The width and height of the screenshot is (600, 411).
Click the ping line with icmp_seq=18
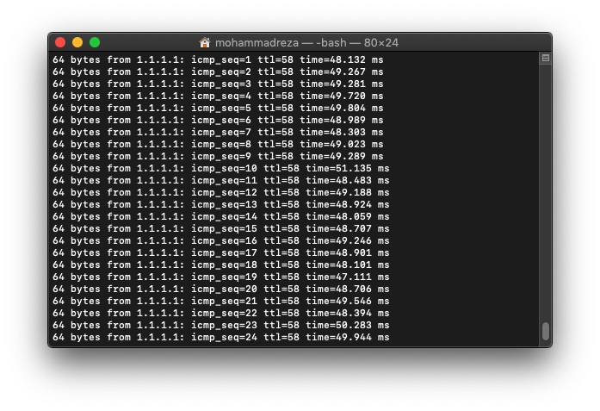coord(221,265)
